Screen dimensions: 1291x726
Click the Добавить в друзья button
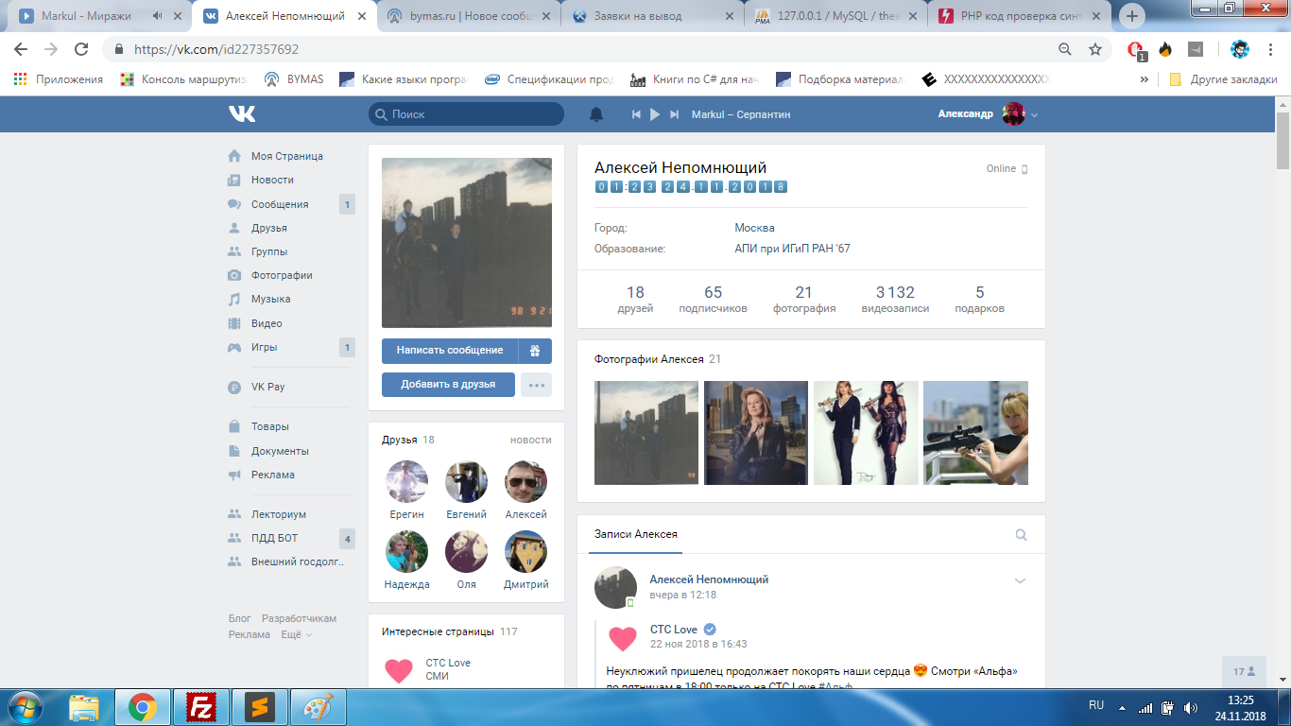pyautogui.click(x=449, y=385)
